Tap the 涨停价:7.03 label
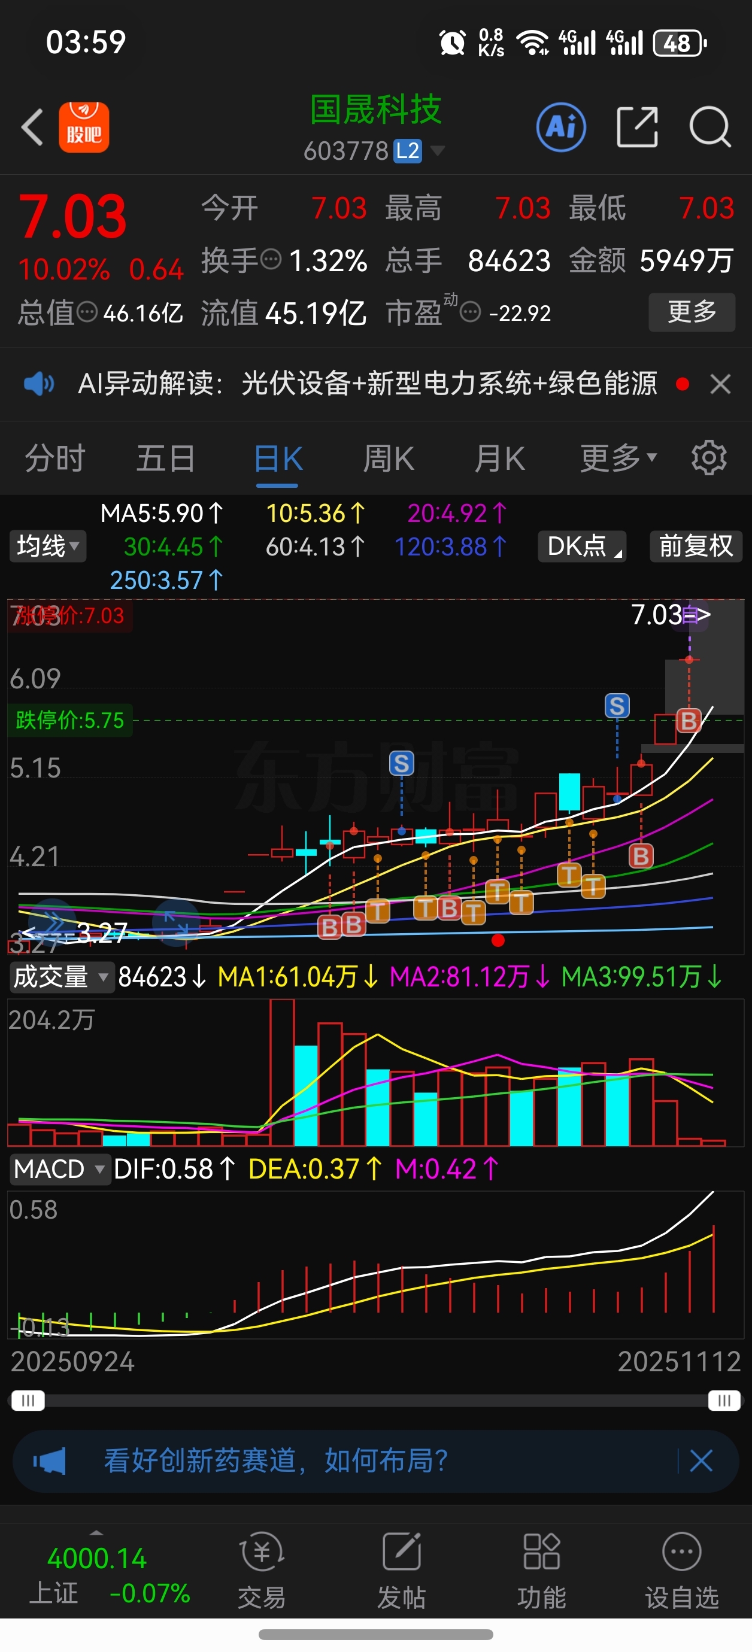752x1652 pixels. click(70, 616)
